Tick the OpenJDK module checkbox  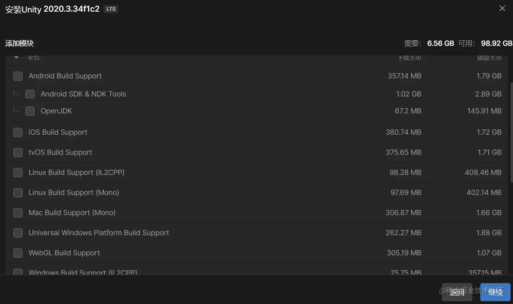pyautogui.click(x=30, y=111)
